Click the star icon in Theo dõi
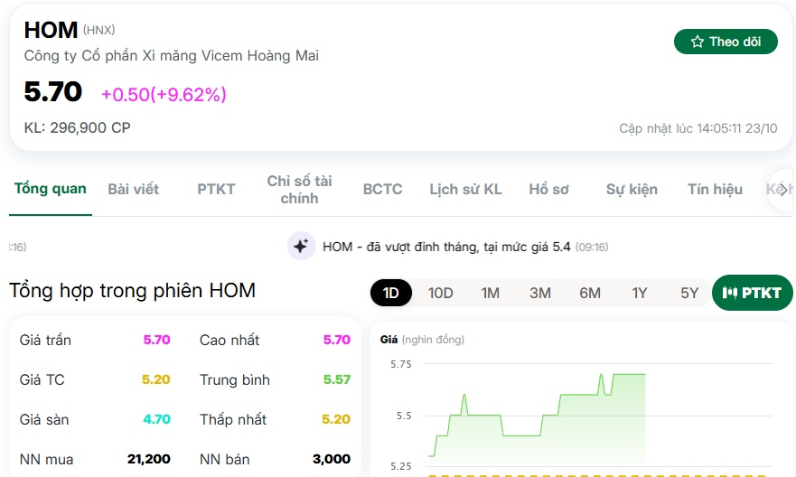 (698, 42)
